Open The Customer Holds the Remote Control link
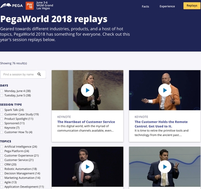Viewport: 201px width, 189px height. coord(161,124)
